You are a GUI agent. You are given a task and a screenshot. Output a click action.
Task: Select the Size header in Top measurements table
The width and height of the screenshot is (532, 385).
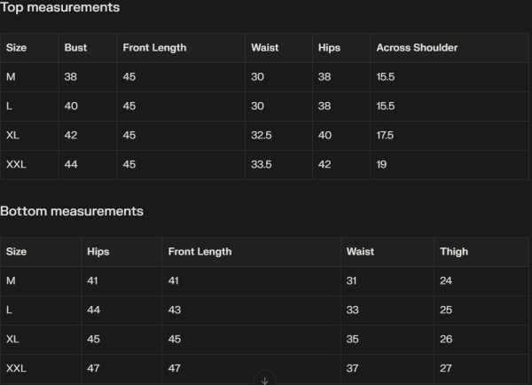(16, 48)
